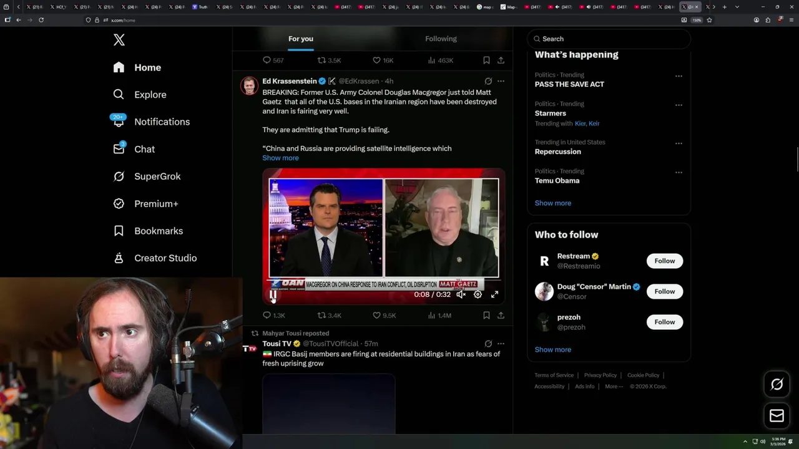Open Ed Krassenstein's profile avatar
This screenshot has height=449, width=799.
(249, 85)
